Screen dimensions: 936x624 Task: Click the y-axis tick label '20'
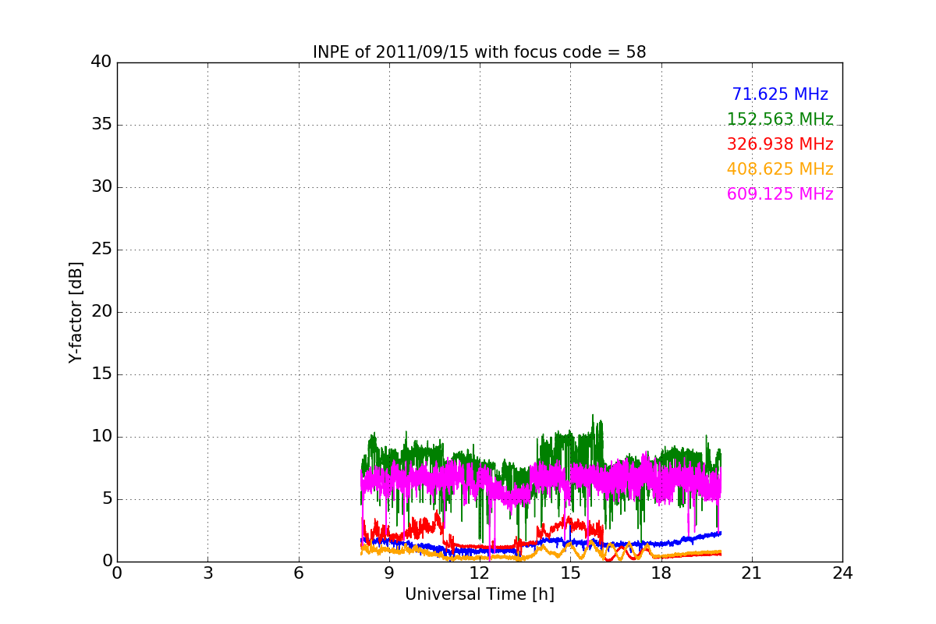(x=101, y=312)
